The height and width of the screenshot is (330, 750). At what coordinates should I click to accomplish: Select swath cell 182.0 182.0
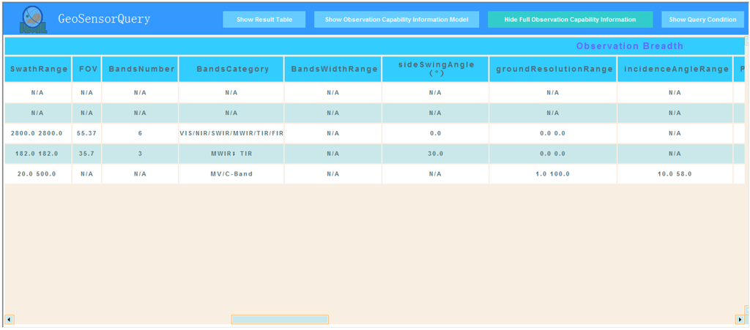pyautogui.click(x=37, y=154)
